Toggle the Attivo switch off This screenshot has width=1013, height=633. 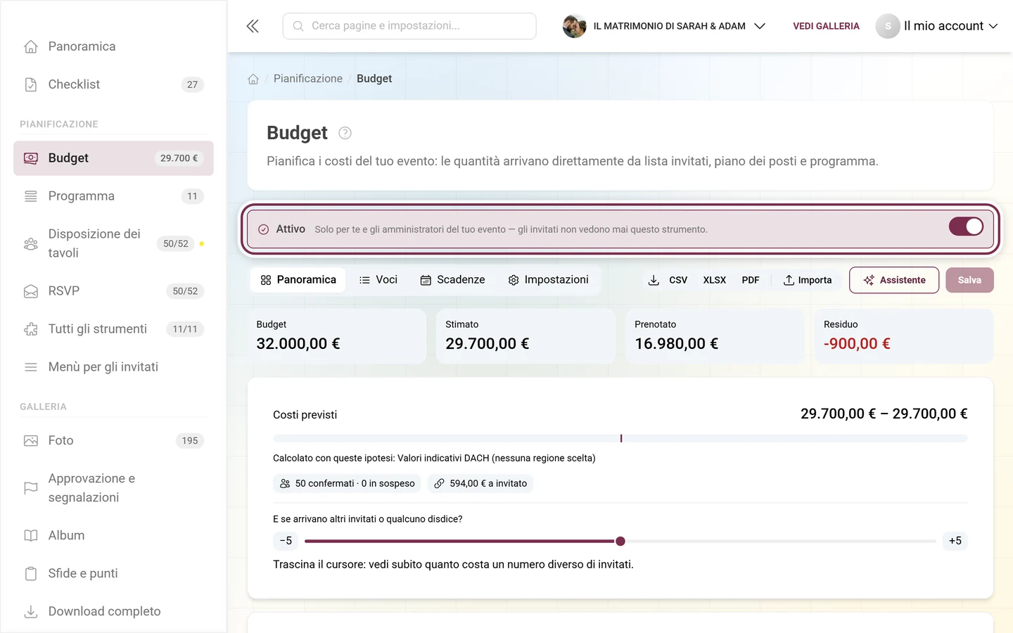click(x=966, y=226)
